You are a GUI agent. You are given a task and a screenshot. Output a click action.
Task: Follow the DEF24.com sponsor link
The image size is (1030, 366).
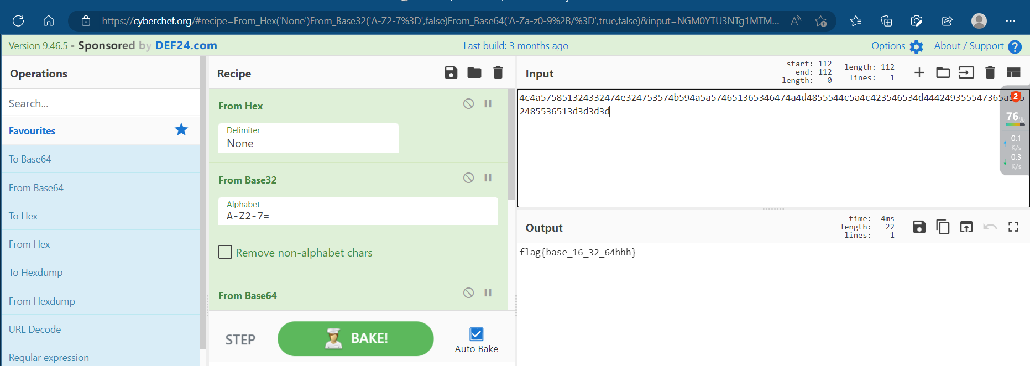(186, 45)
